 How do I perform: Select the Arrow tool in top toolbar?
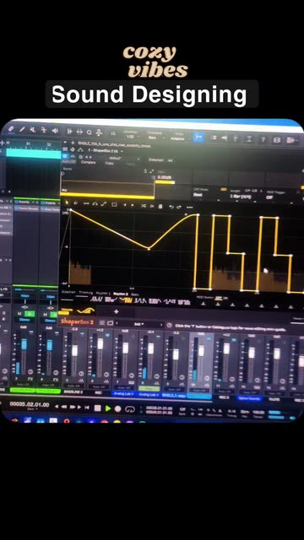point(11,129)
